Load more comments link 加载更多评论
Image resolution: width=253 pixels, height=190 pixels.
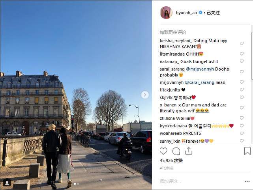tap(173, 32)
